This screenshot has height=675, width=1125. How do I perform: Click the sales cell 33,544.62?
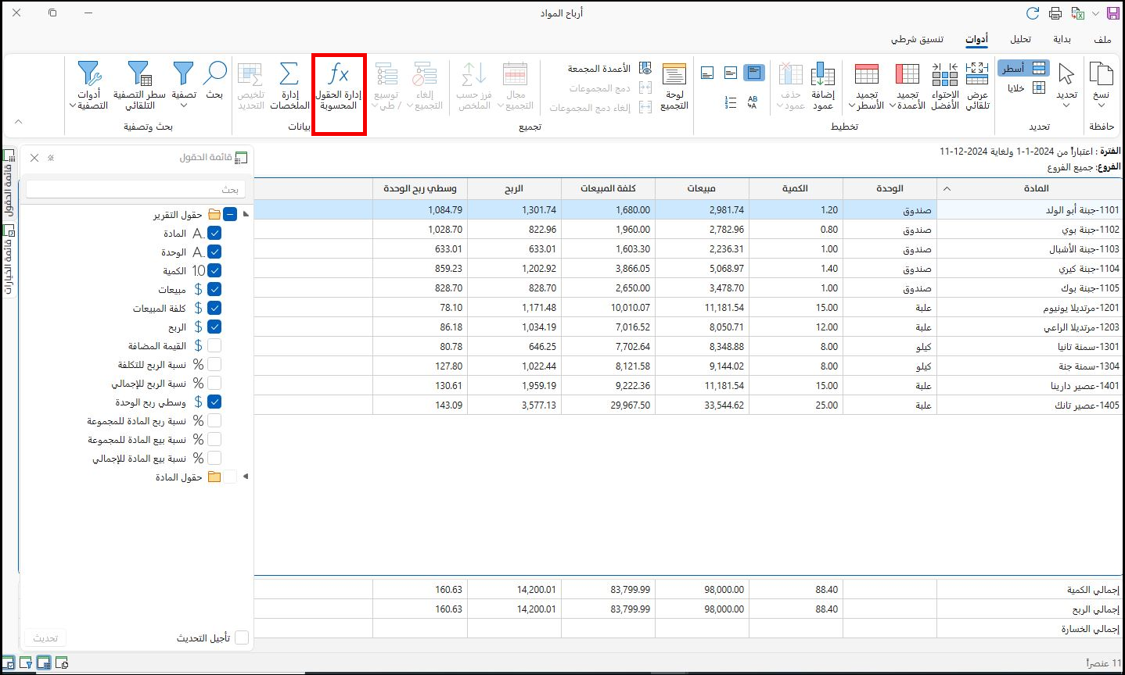(x=702, y=405)
